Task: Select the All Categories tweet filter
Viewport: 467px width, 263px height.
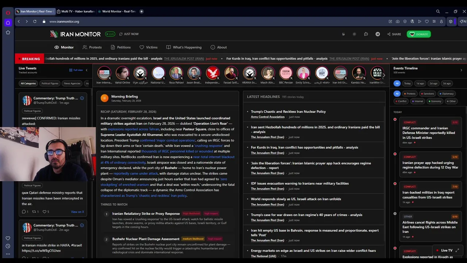Action: pyautogui.click(x=28, y=83)
